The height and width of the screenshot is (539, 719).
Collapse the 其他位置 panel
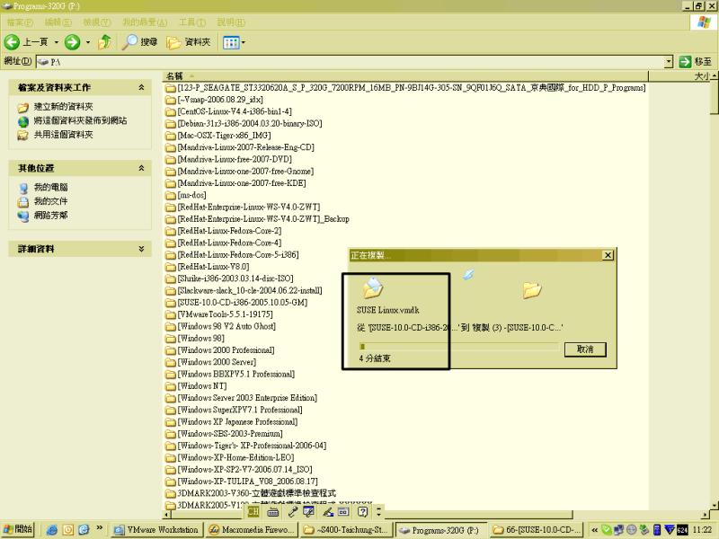pyautogui.click(x=141, y=168)
